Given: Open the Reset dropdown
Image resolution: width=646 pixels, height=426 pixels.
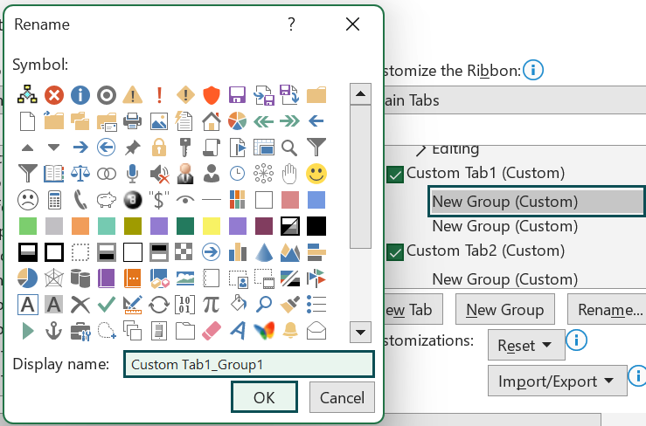Looking at the screenshot, I should click(526, 345).
